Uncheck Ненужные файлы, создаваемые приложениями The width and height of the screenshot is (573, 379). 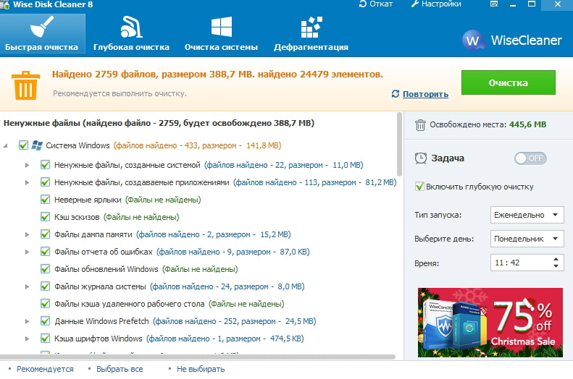click(46, 182)
